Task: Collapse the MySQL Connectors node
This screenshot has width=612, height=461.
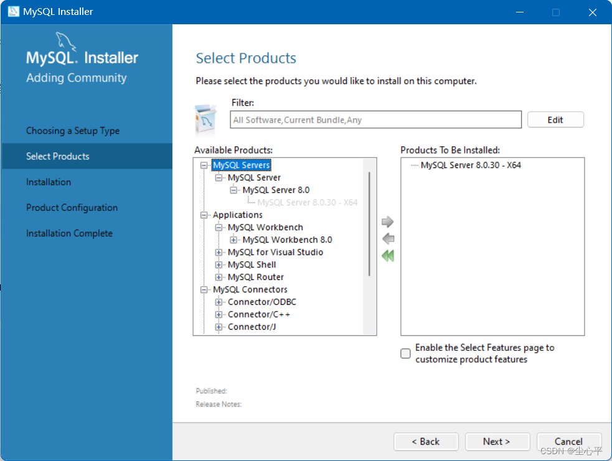Action: (204, 290)
